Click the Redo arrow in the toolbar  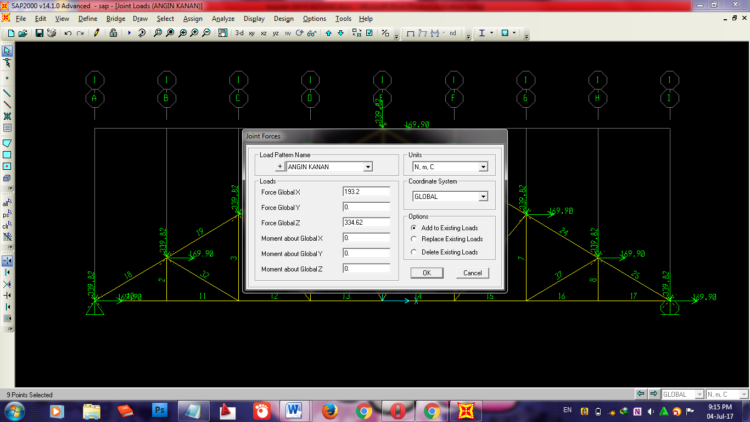point(80,33)
